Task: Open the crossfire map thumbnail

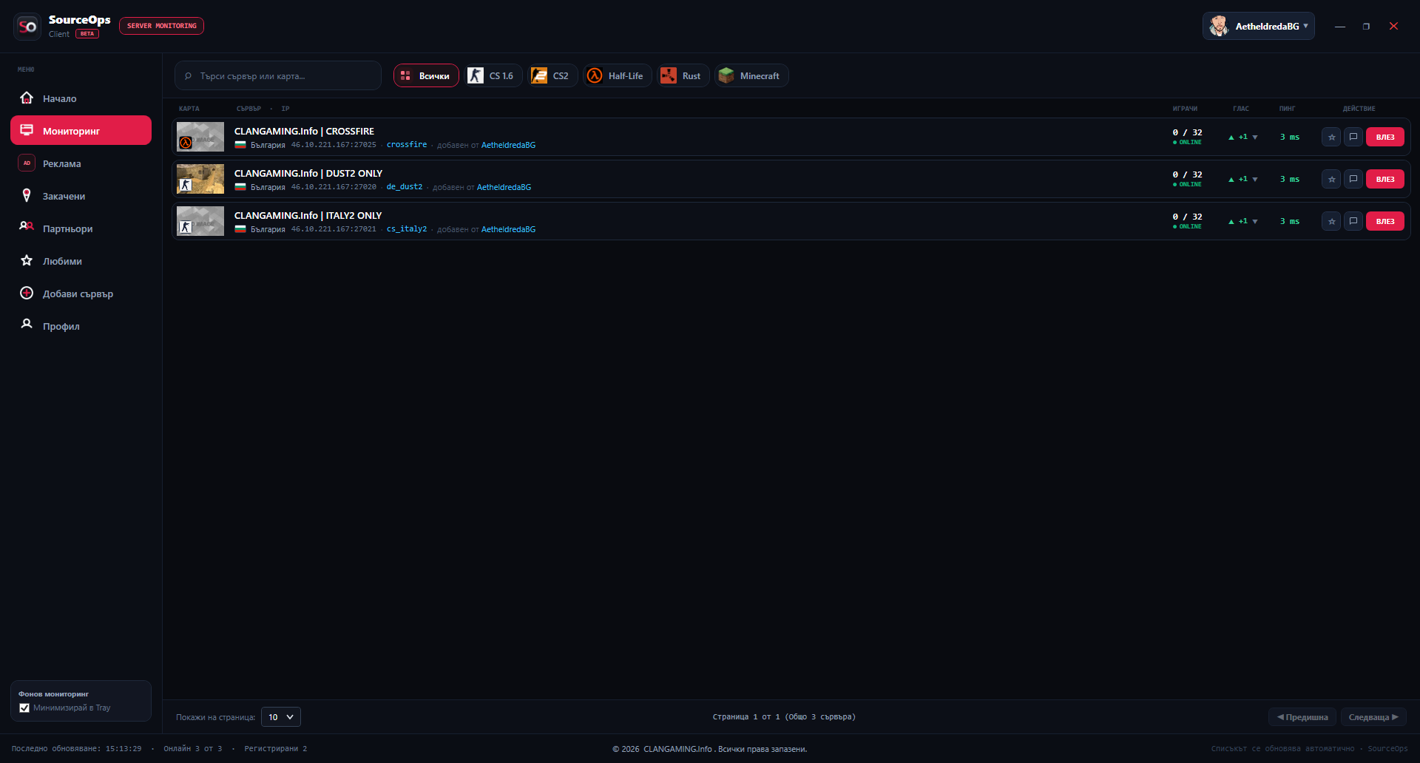Action: [x=200, y=137]
